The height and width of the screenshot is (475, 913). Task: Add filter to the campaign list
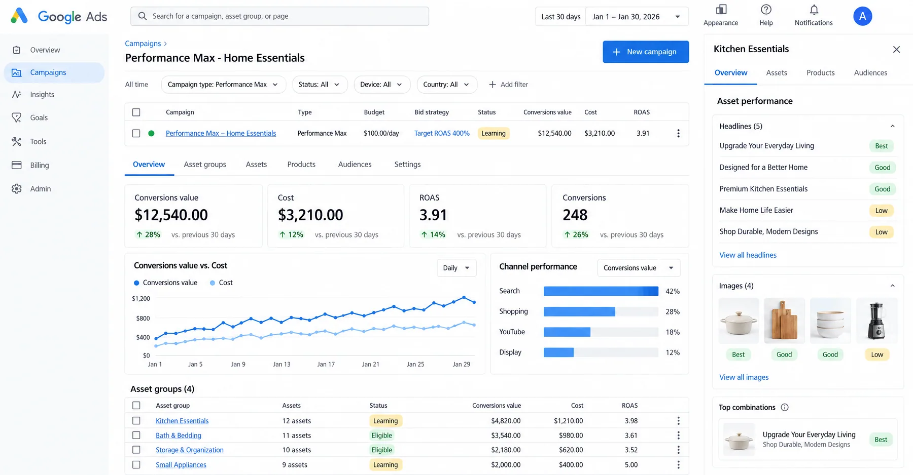click(x=508, y=85)
